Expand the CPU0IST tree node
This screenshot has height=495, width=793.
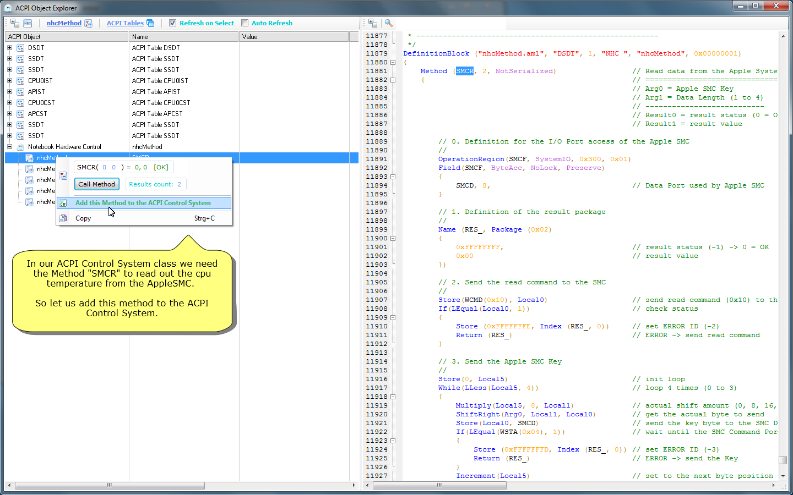coord(9,81)
